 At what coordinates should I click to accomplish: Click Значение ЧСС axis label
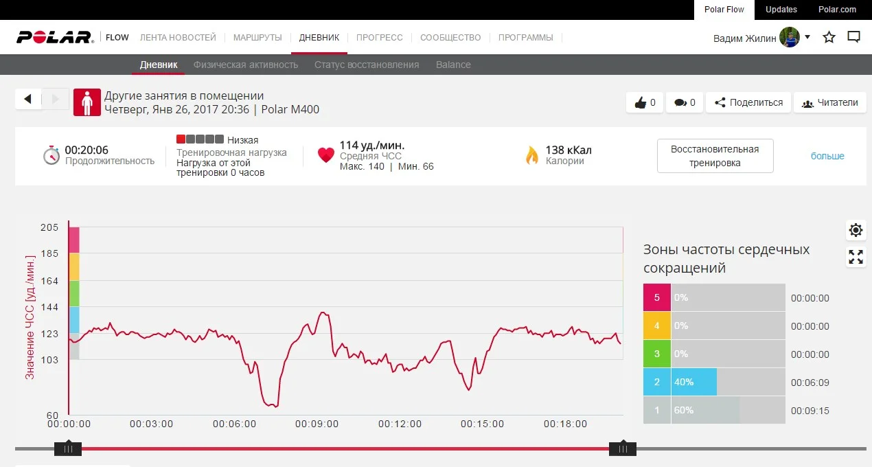pyautogui.click(x=30, y=317)
